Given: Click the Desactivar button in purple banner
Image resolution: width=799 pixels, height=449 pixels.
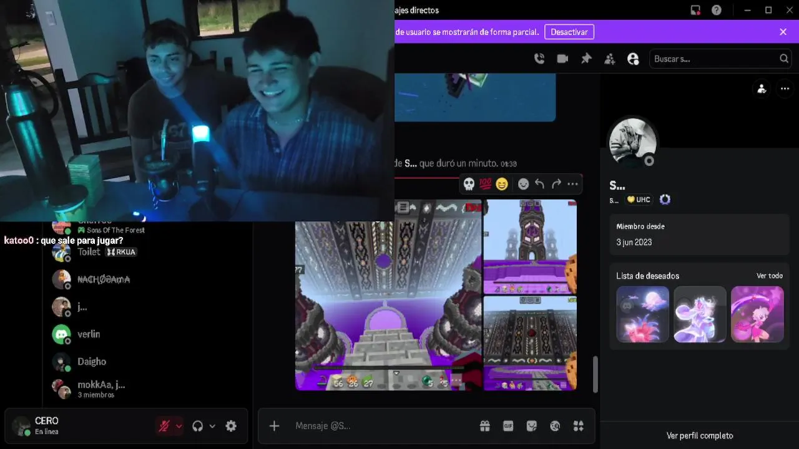Looking at the screenshot, I should 569,32.
